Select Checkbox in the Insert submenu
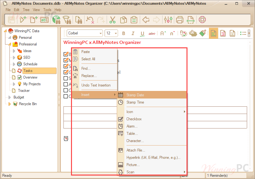255x179 pixels. 152,119
